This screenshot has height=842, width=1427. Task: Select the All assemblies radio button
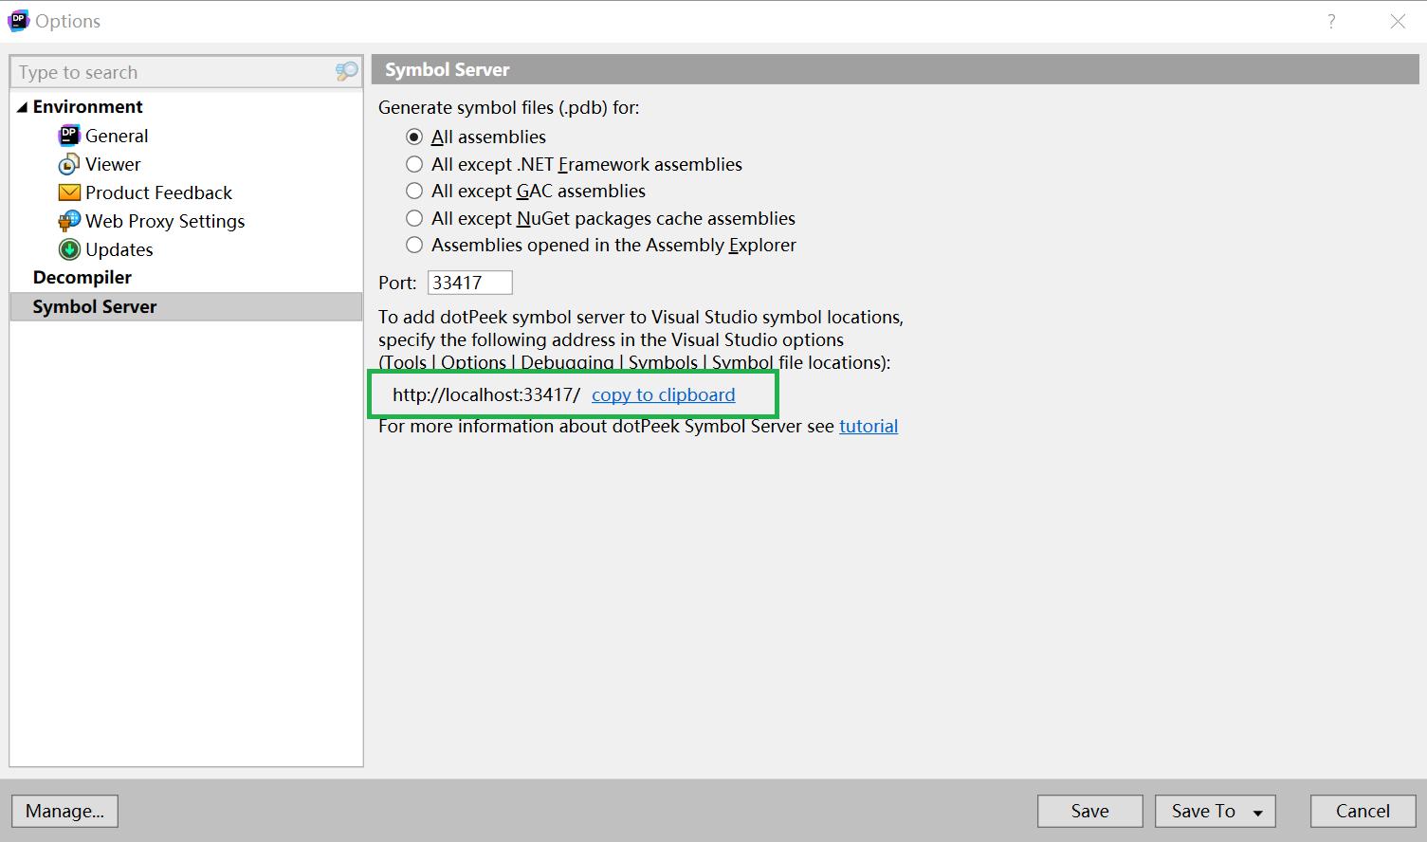click(x=414, y=137)
